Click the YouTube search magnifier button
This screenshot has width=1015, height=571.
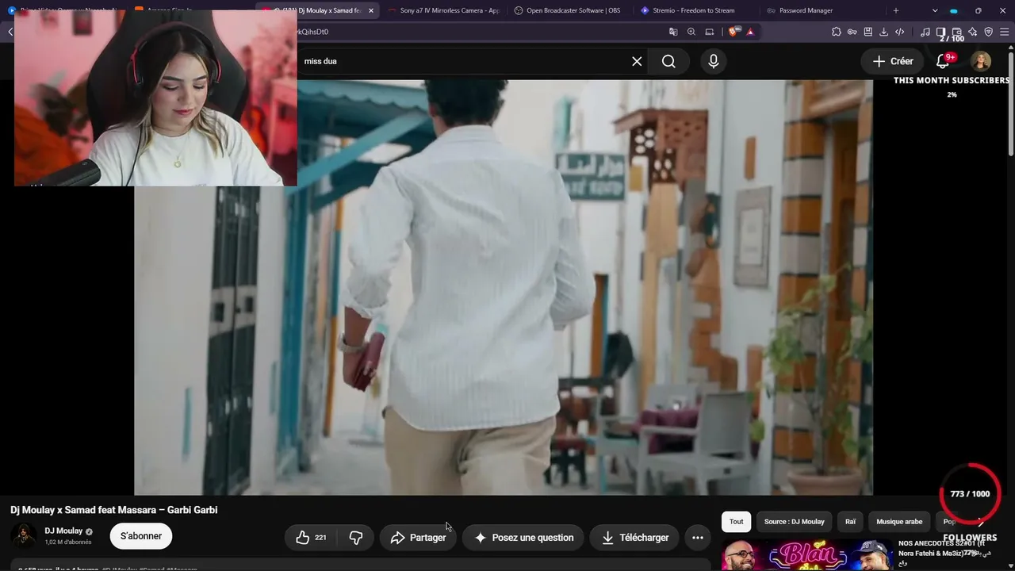point(668,61)
